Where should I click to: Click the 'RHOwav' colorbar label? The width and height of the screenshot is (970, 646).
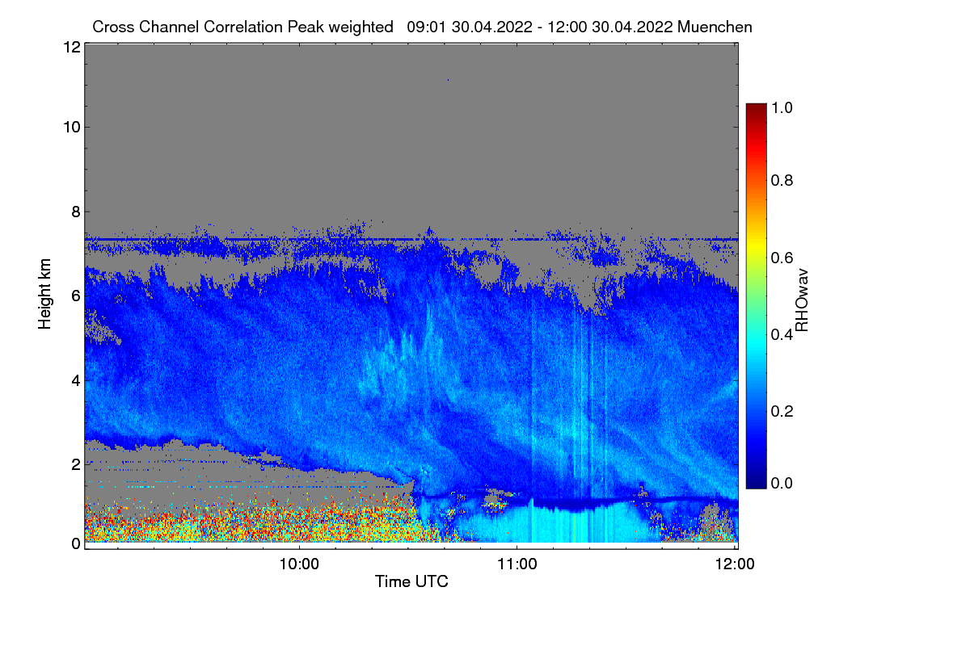802,300
